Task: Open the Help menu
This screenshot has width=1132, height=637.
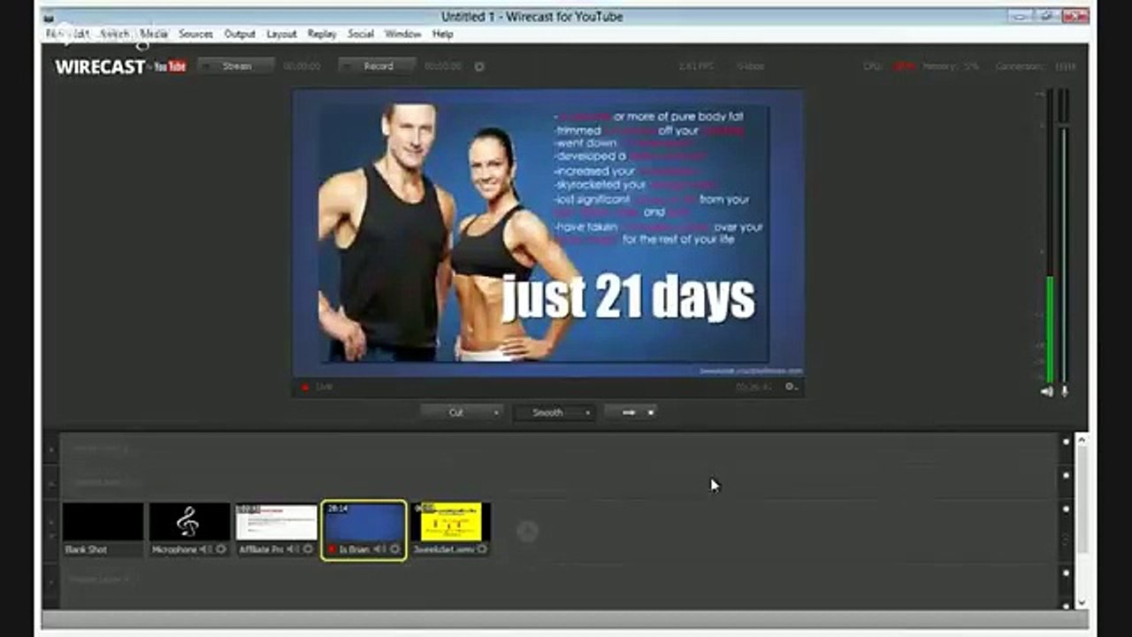Action: (442, 34)
